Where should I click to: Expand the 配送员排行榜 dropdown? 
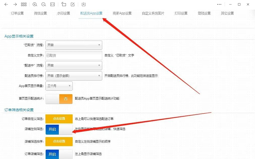click(x=74, y=76)
